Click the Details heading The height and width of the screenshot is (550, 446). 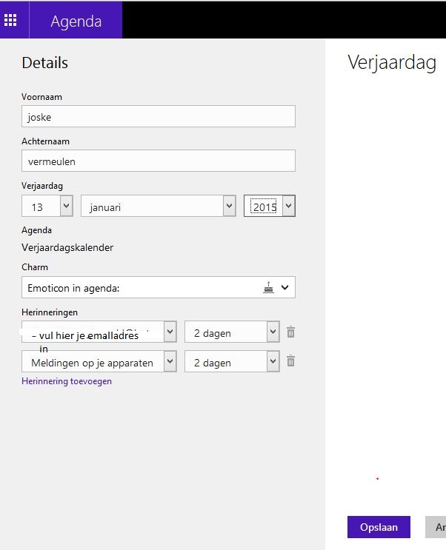coord(44,63)
